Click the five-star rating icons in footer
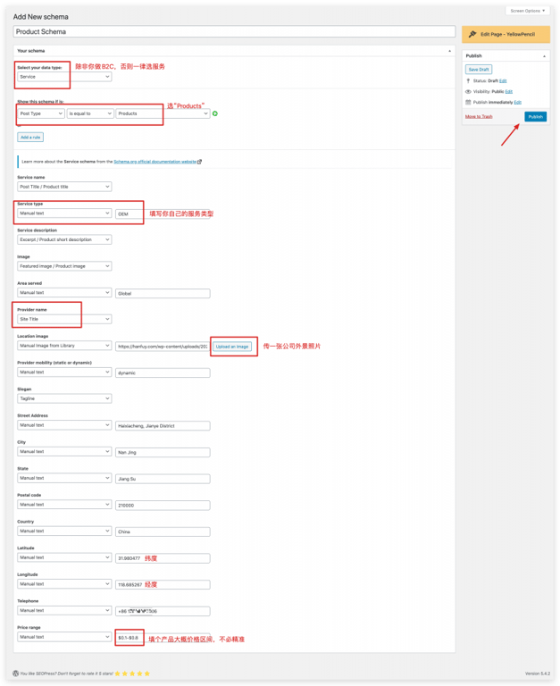 pos(135,673)
